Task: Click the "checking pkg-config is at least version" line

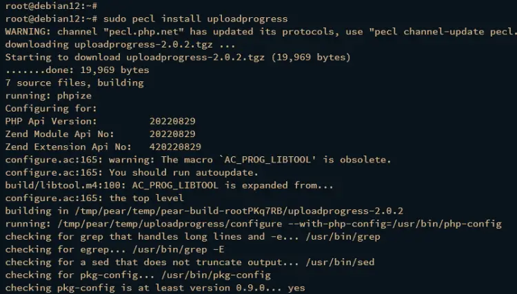Action: pyautogui.click(x=155, y=288)
